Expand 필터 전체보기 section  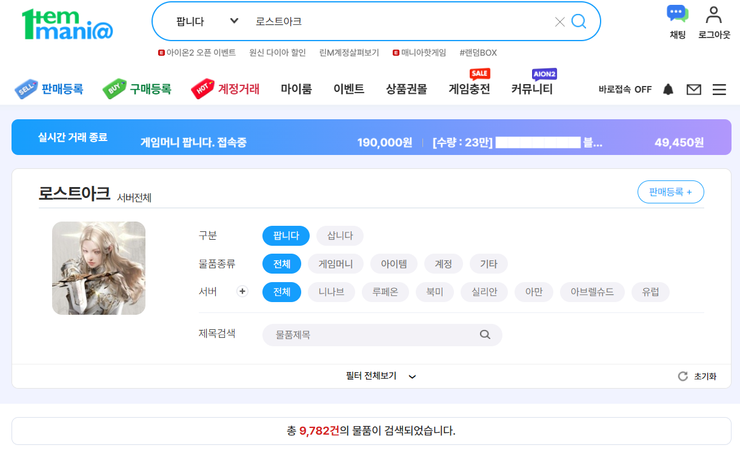(381, 376)
